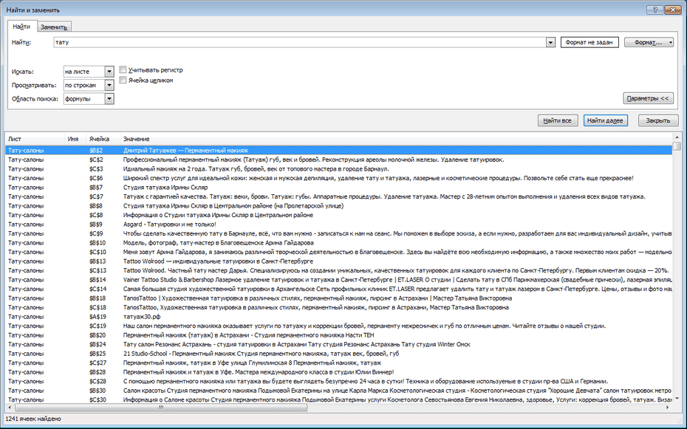Select result row for cell $C$28
The height and width of the screenshot is (429, 687).
pyautogui.click(x=338, y=381)
